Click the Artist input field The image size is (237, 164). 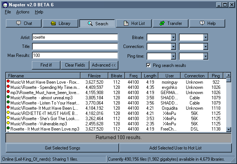pyautogui.click(x=75, y=37)
